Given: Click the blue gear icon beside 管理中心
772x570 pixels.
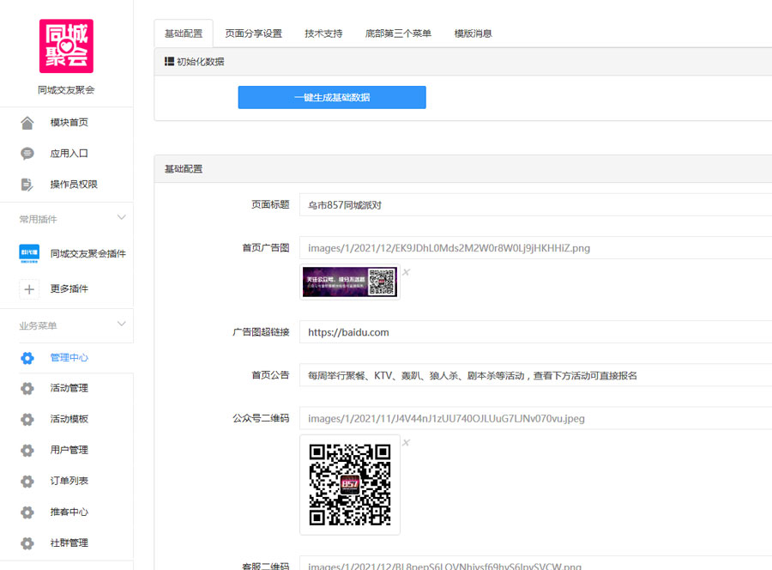Looking at the screenshot, I should [x=27, y=358].
